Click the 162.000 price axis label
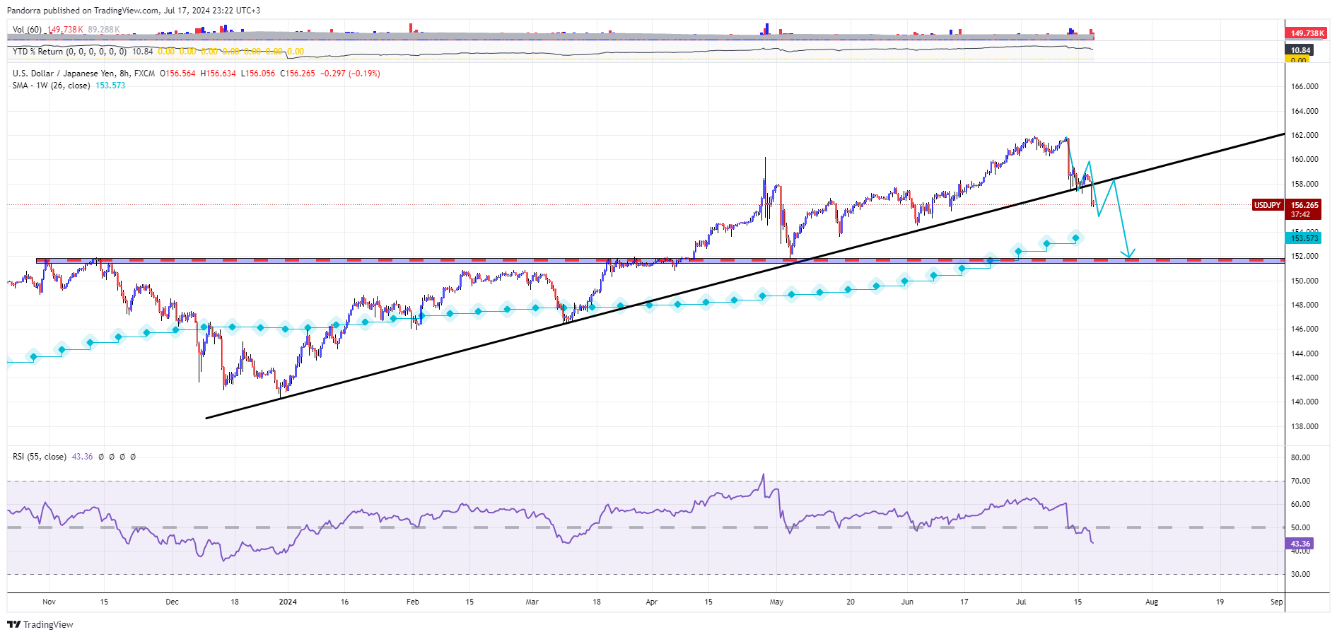 click(1304, 135)
